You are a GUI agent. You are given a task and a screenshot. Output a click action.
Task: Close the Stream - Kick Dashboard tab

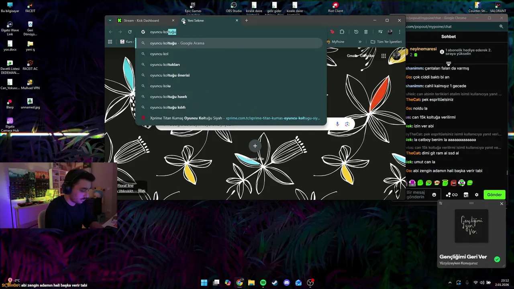tap(173, 20)
